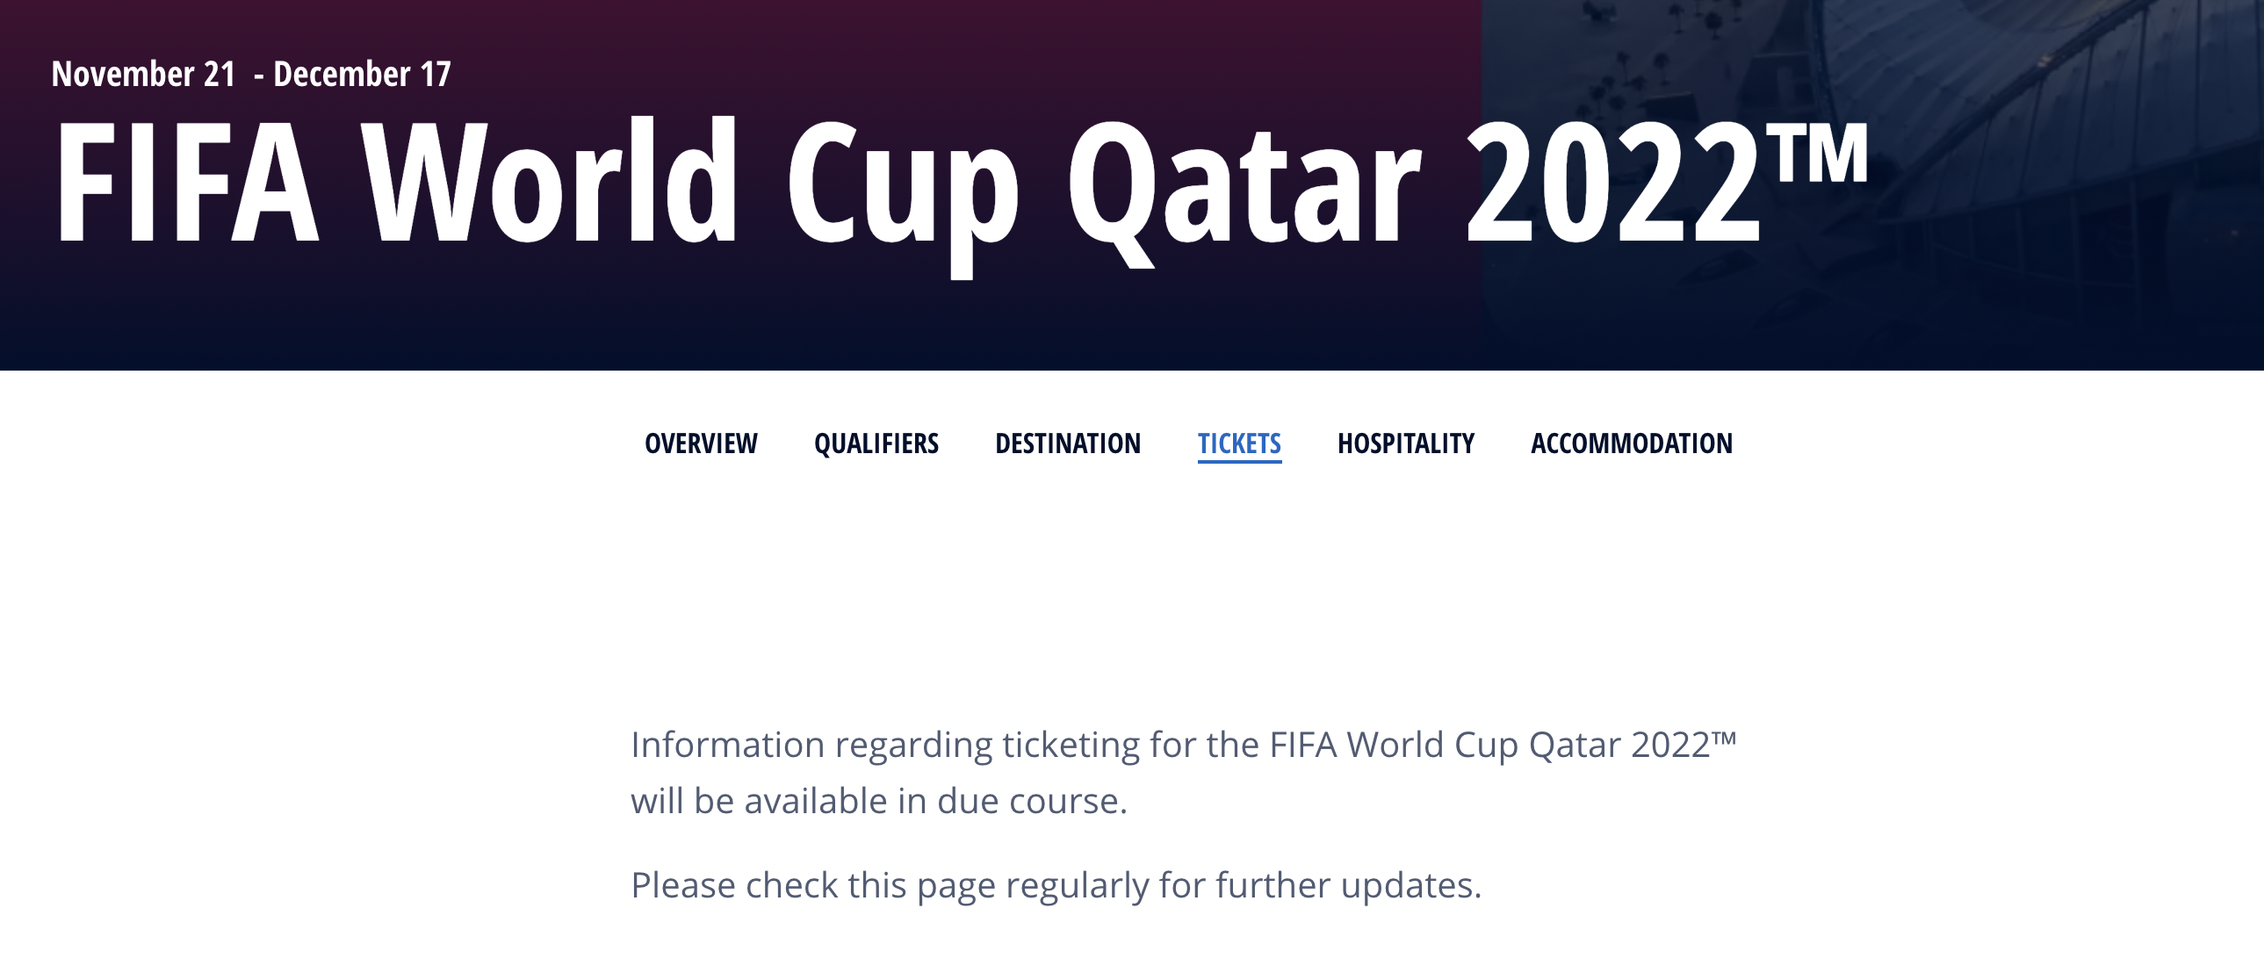Click the word FIFA in the headline
2264x973 pixels.
186,183
